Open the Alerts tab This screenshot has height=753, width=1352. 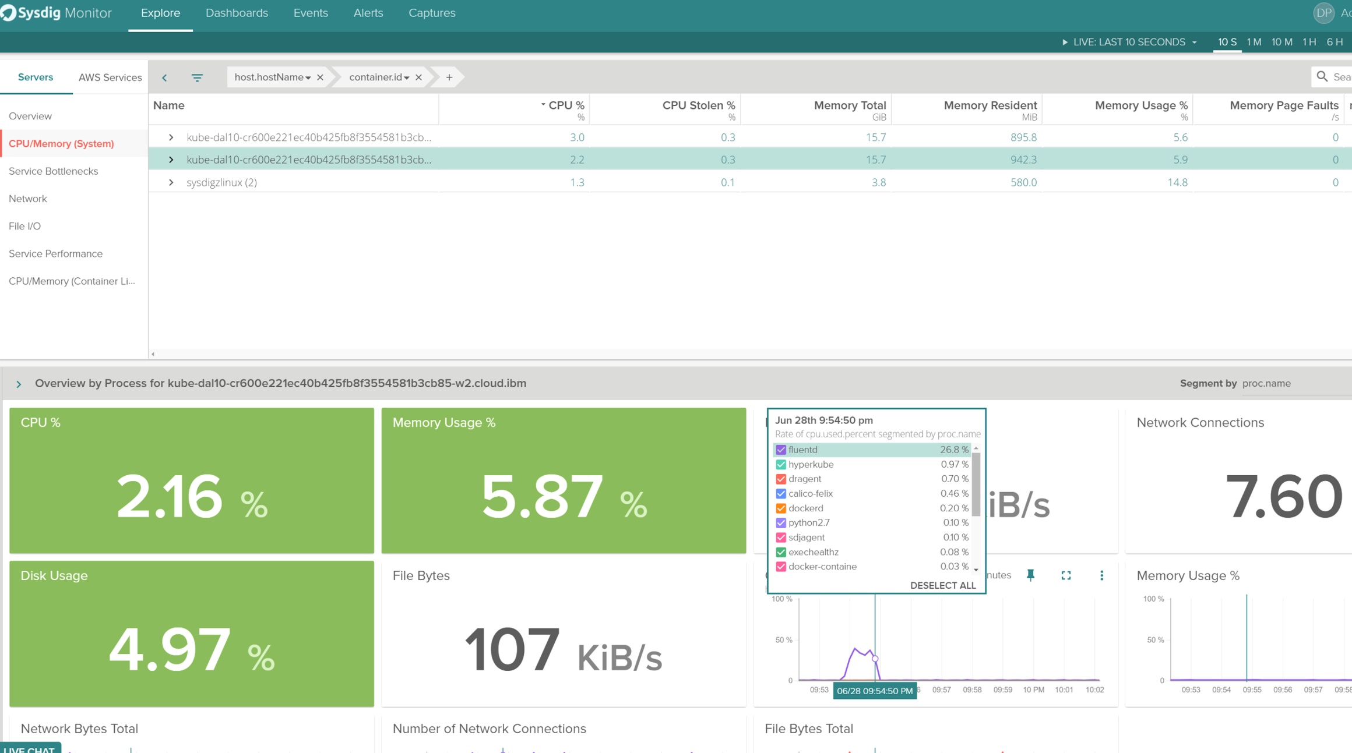(368, 13)
